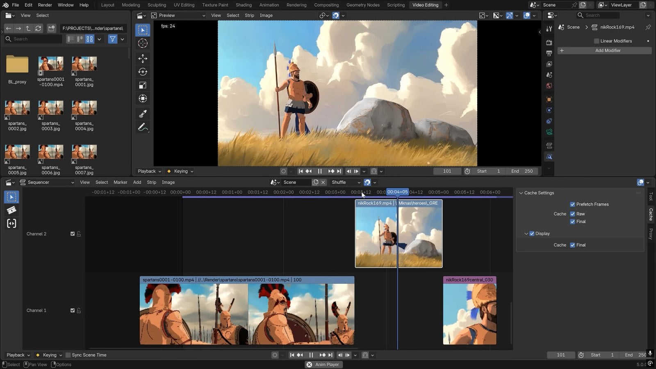Open the Tool properties tab icon
Image resolution: width=656 pixels, height=369 pixels.
point(549,29)
